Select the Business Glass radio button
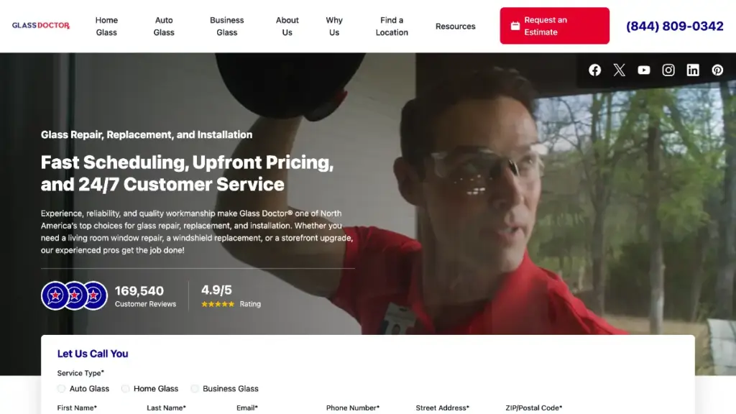Viewport: 736px width, 414px height. (195, 389)
